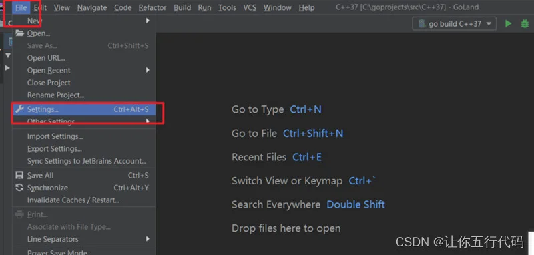The height and width of the screenshot is (255, 534).
Task: Click the Double Shift shortcut link text
Action: pos(356,204)
